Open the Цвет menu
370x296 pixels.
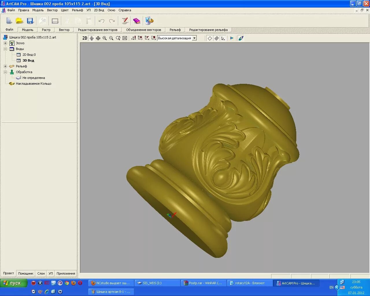(x=65, y=10)
